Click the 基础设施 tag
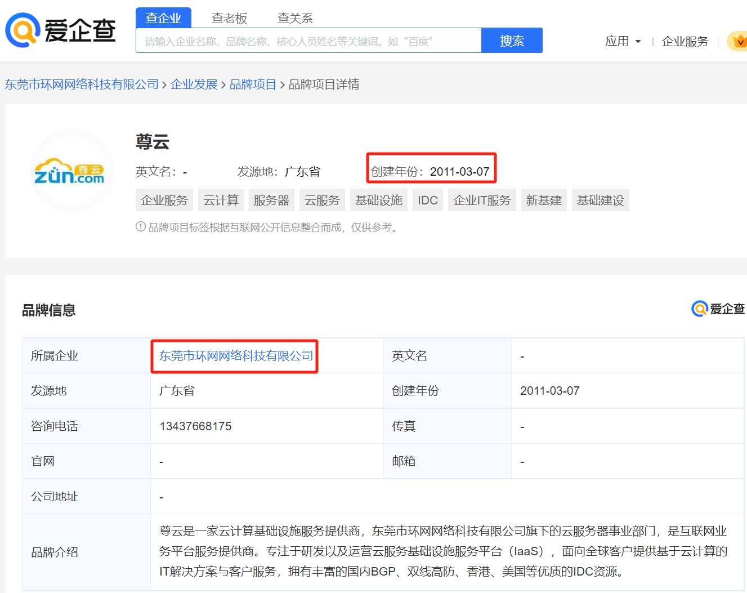 click(379, 200)
